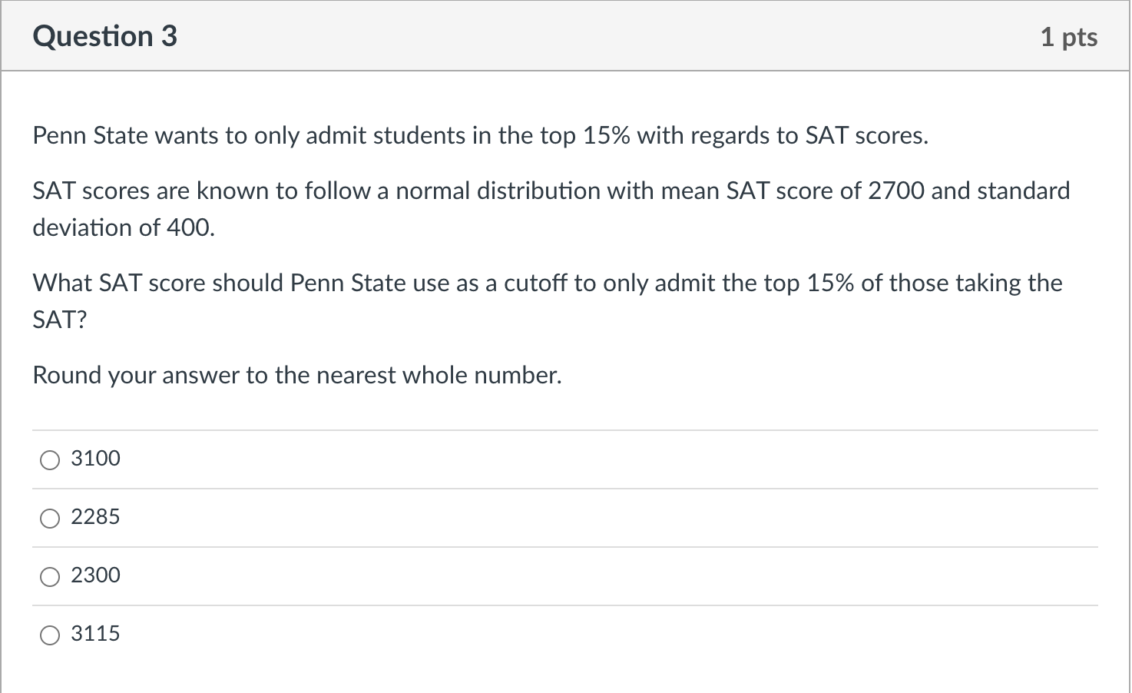
Task: Mark the 2300 radio button
Action: click(x=50, y=577)
